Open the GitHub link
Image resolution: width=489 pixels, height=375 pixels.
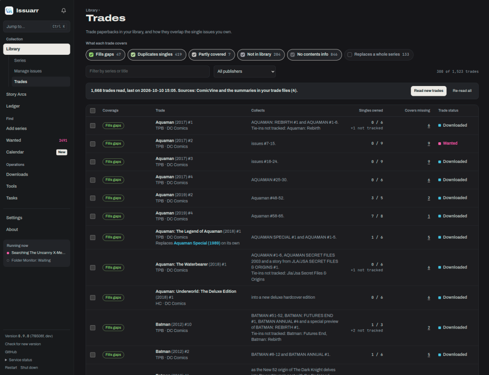point(11,352)
